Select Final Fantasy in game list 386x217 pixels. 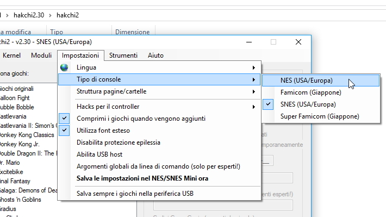[x=15, y=181]
